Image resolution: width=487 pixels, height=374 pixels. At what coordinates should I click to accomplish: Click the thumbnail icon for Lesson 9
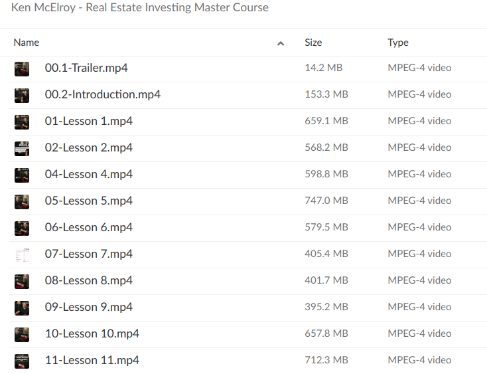(22, 308)
